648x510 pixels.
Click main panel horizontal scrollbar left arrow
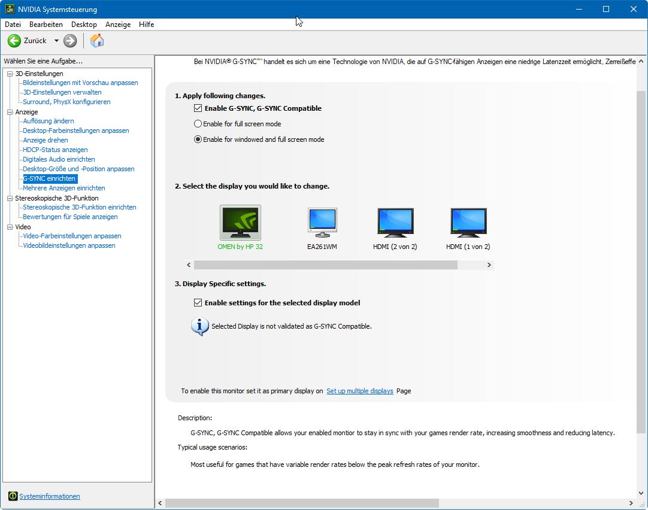161,503
